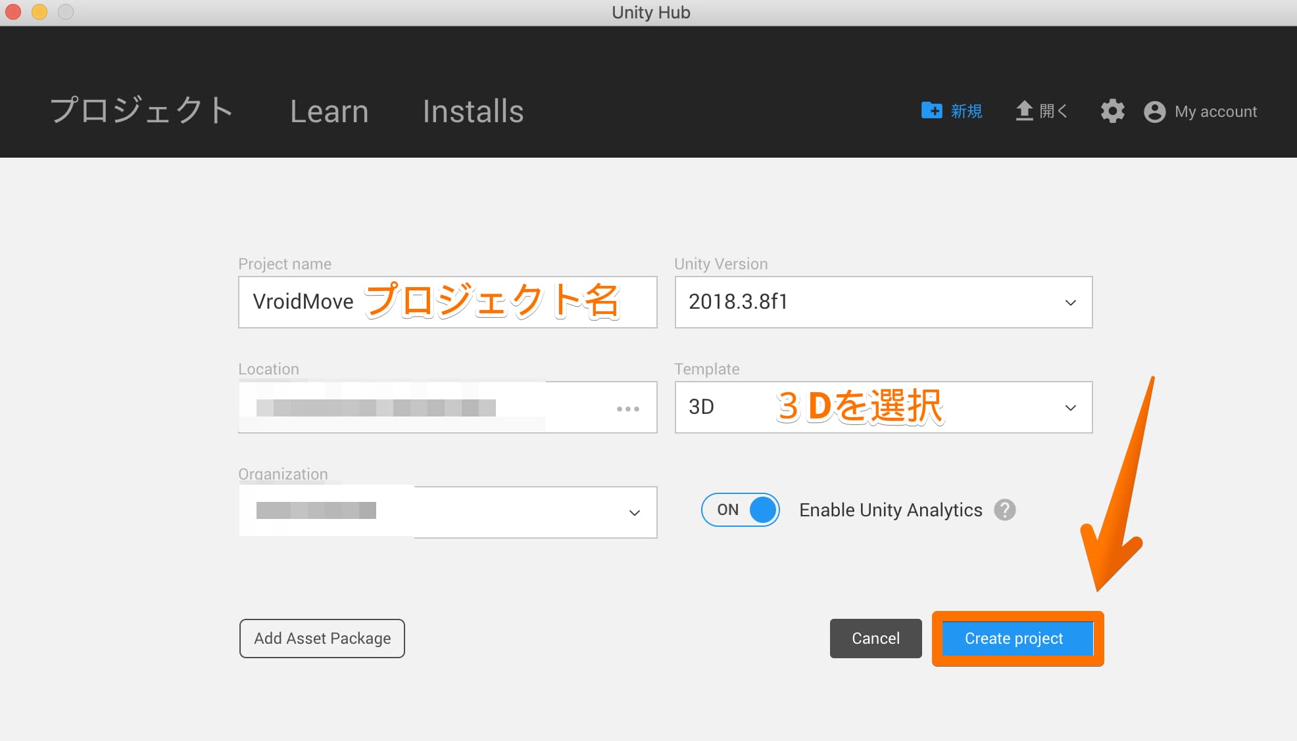The height and width of the screenshot is (741, 1297).
Task: Click the 開く label link
Action: coord(1053,111)
